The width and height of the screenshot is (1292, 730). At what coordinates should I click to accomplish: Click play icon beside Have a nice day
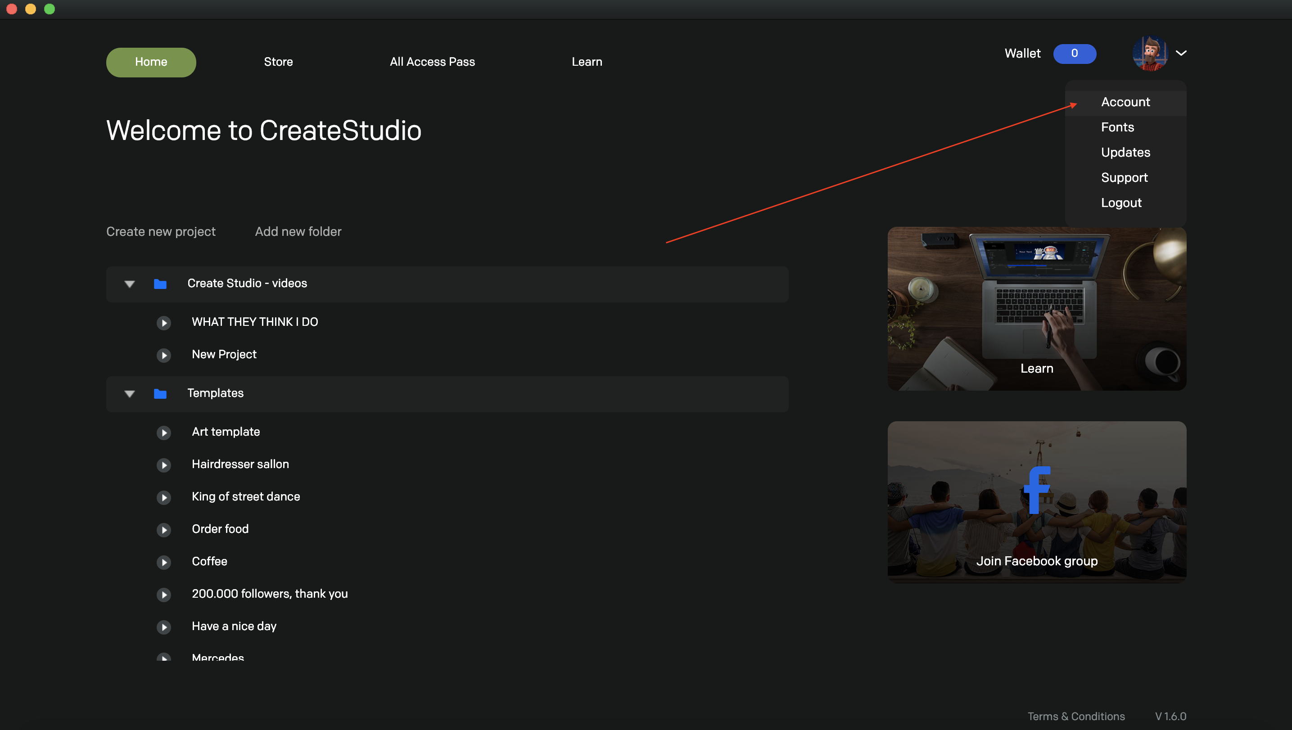(x=163, y=627)
